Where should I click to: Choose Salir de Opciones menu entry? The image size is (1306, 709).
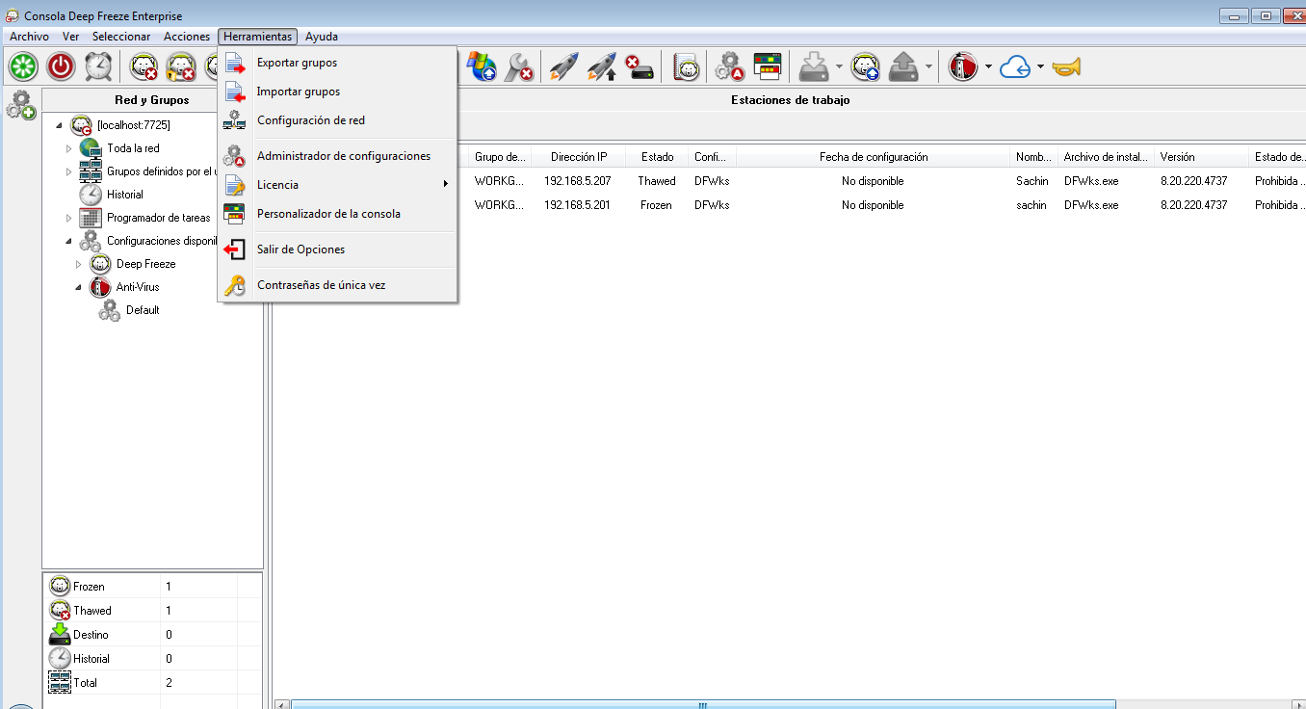338,249
